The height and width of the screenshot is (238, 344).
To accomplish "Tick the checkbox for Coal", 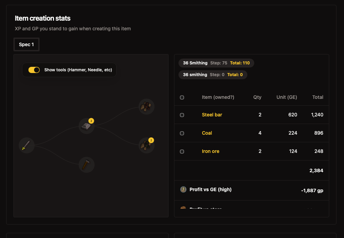I will (182, 133).
